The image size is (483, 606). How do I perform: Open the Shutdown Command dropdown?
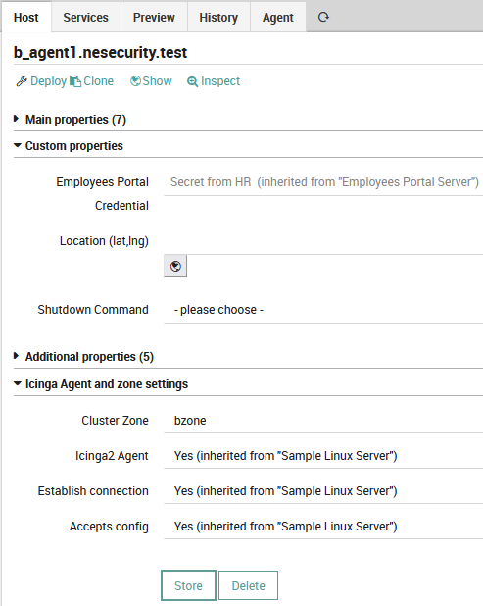pyautogui.click(x=323, y=310)
